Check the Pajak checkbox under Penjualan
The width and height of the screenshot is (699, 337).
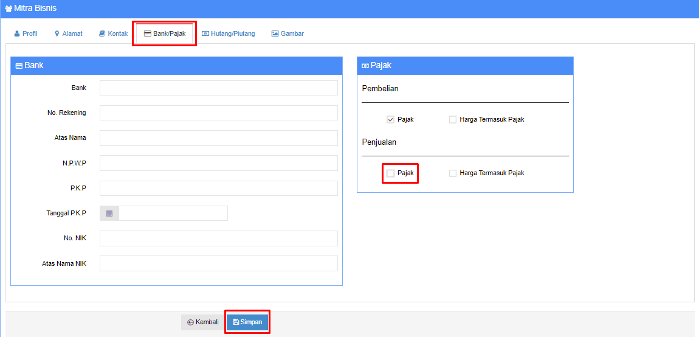[x=391, y=173]
